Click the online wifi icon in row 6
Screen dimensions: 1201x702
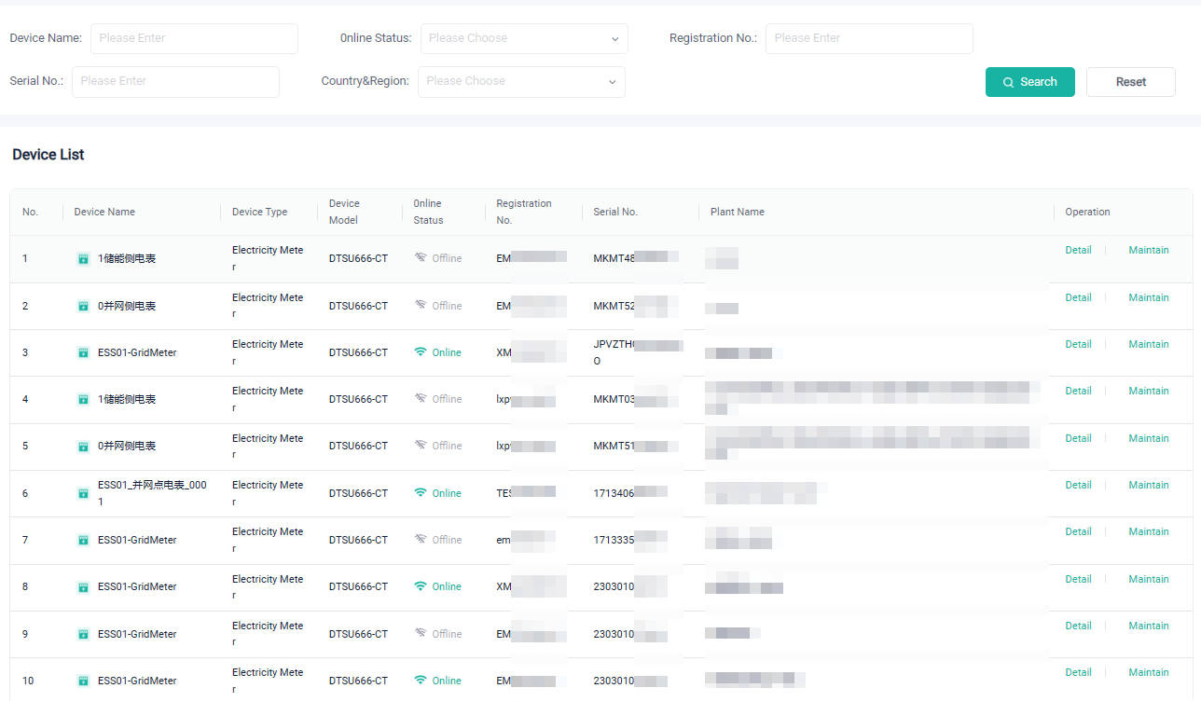[x=421, y=492]
